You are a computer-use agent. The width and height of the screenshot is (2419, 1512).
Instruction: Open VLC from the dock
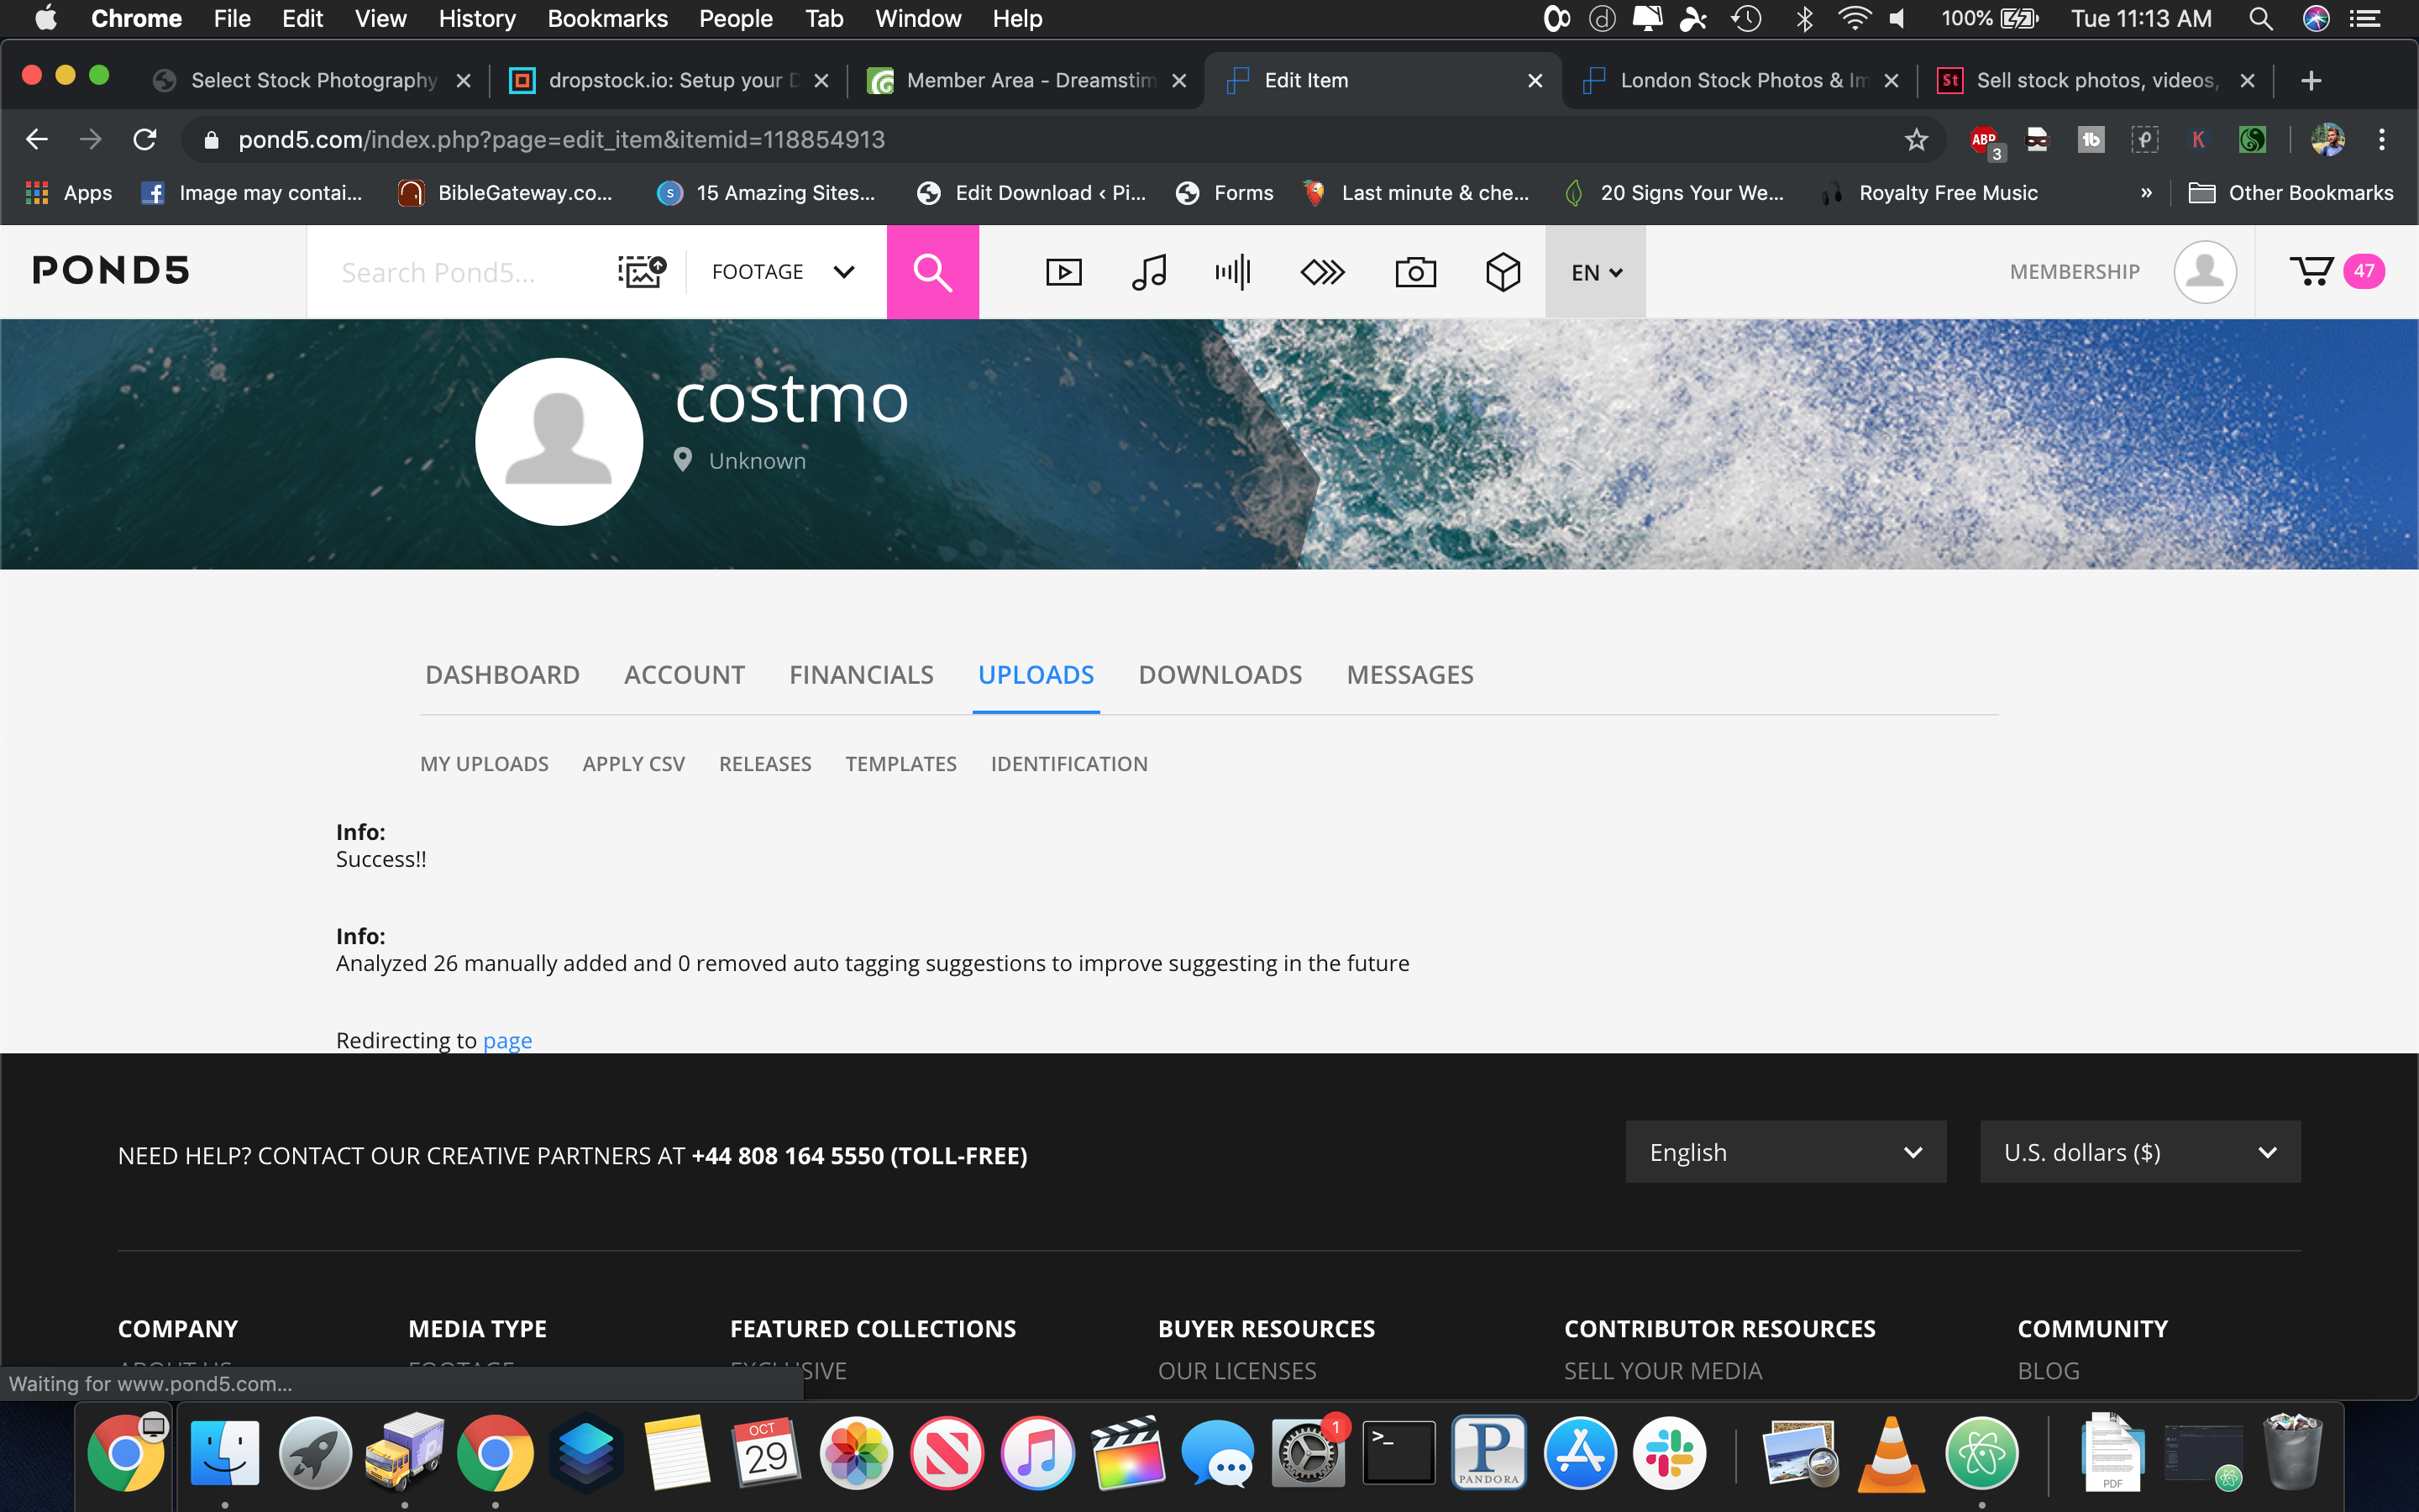1892,1453
